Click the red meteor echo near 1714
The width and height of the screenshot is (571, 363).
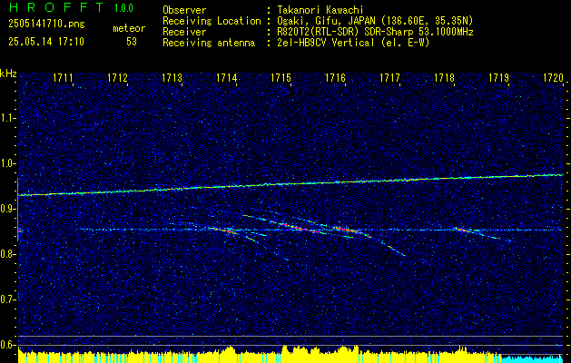(225, 231)
